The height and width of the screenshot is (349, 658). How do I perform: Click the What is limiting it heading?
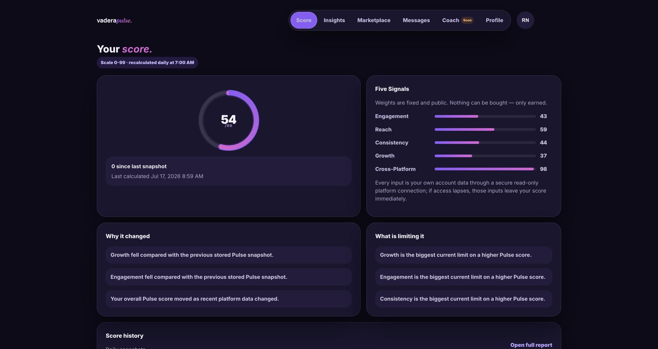click(x=399, y=236)
